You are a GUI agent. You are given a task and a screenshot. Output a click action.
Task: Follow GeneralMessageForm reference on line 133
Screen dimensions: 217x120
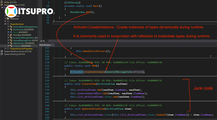119,72
